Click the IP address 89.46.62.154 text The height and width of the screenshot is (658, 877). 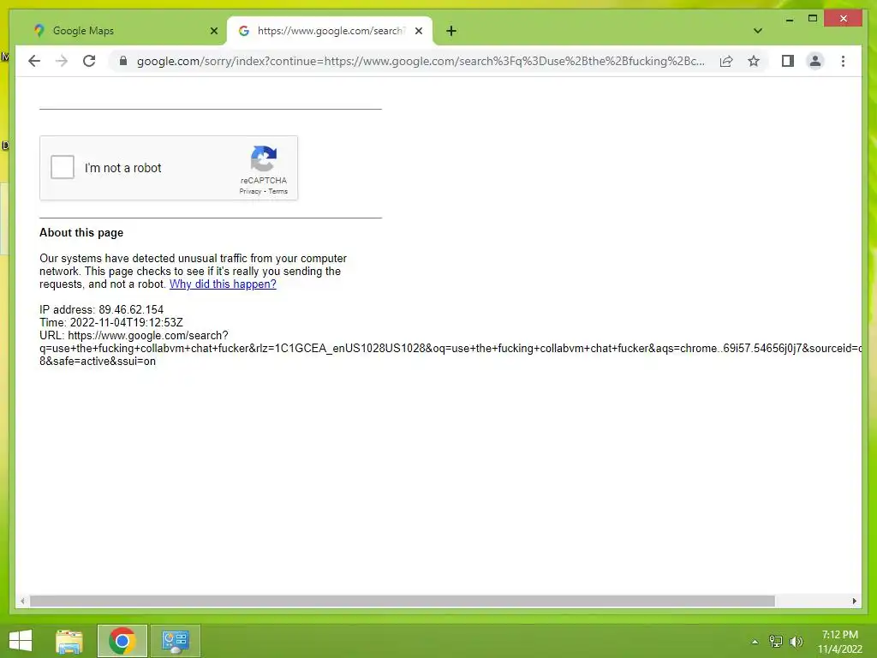click(x=101, y=309)
